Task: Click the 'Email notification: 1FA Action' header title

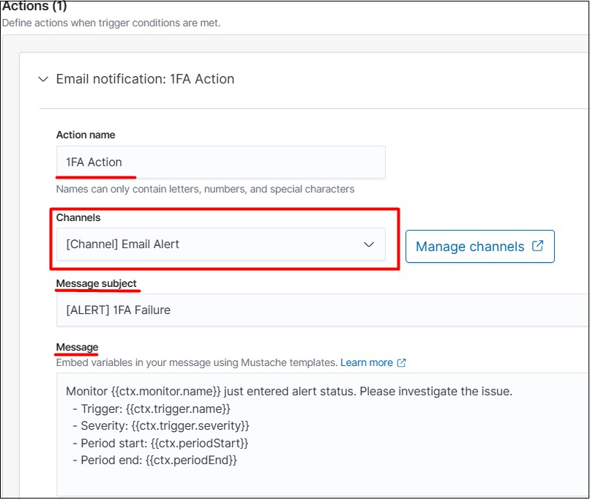Action: 145,79
